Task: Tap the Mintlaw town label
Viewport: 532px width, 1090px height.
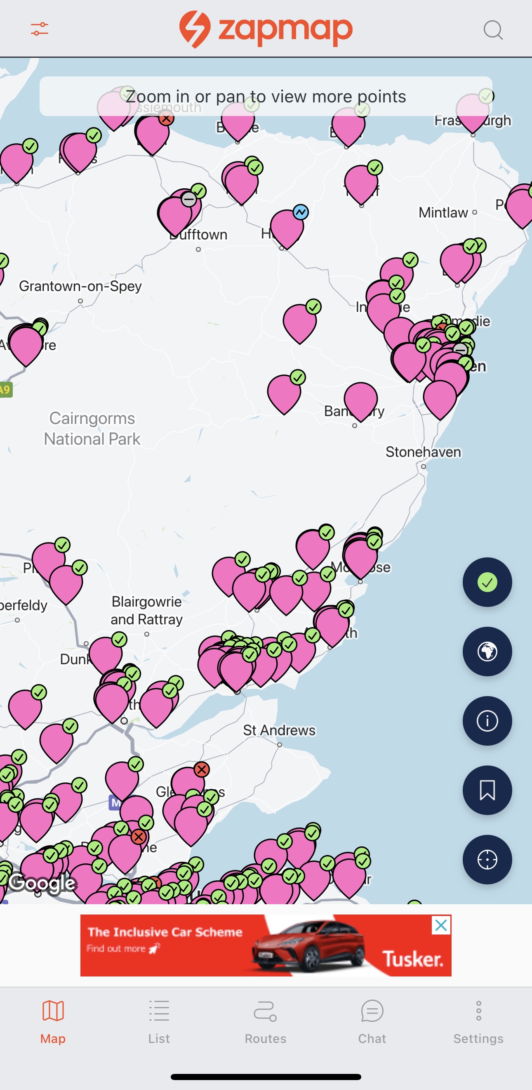Action: [443, 212]
